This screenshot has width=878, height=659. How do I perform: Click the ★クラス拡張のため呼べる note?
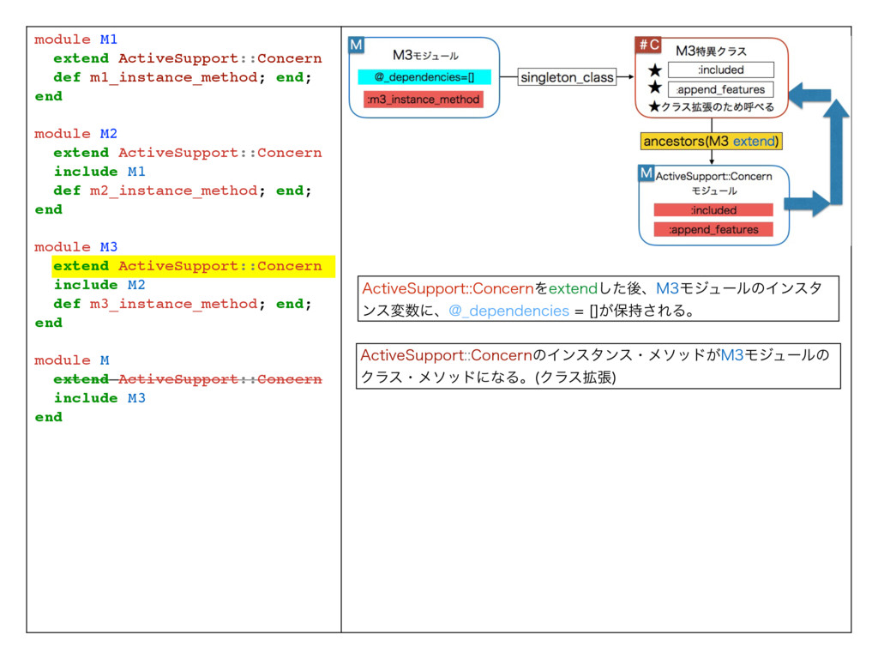(711, 106)
